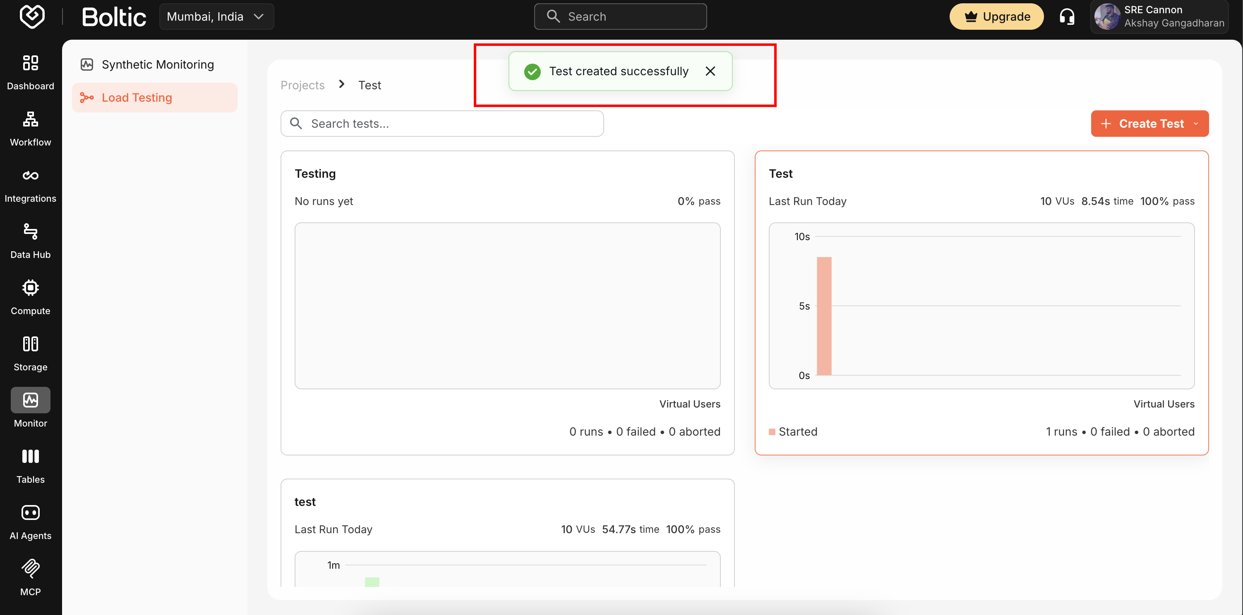The width and height of the screenshot is (1243, 615).
Task: Open the Mumbai, India region dropdown
Action: [216, 16]
